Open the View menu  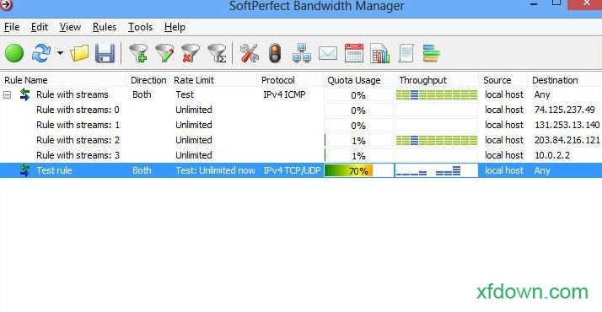pyautogui.click(x=70, y=27)
